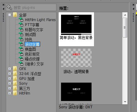Select the 棋盘图 generator
137x112 pixels.
30,49
